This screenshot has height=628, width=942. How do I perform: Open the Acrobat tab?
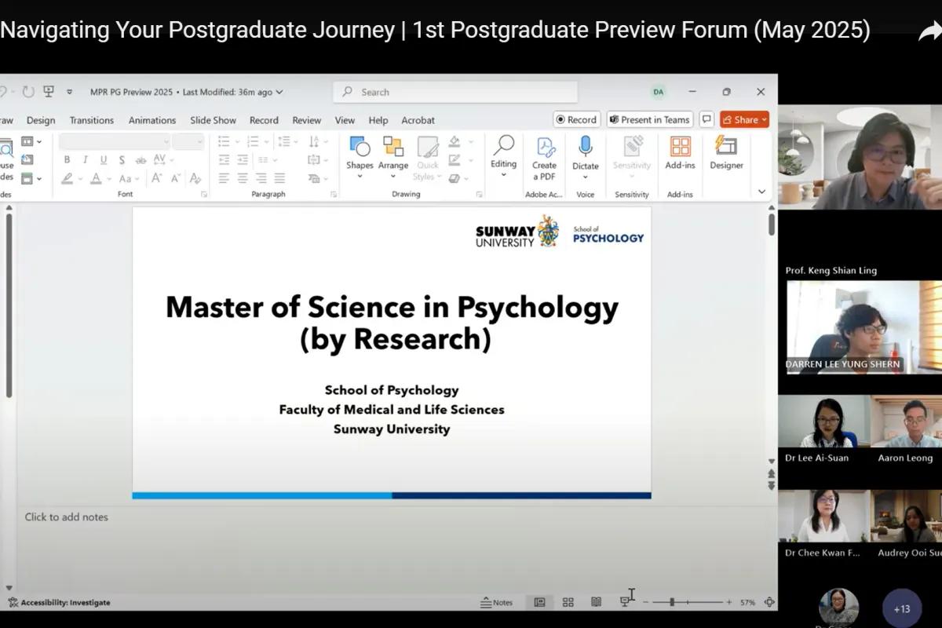point(418,120)
